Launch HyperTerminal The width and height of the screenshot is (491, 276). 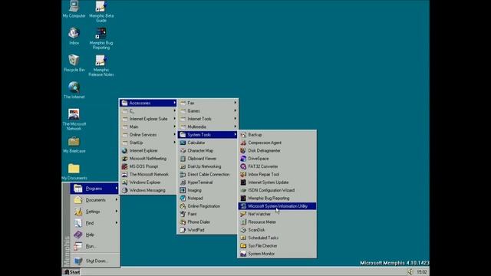click(208, 182)
